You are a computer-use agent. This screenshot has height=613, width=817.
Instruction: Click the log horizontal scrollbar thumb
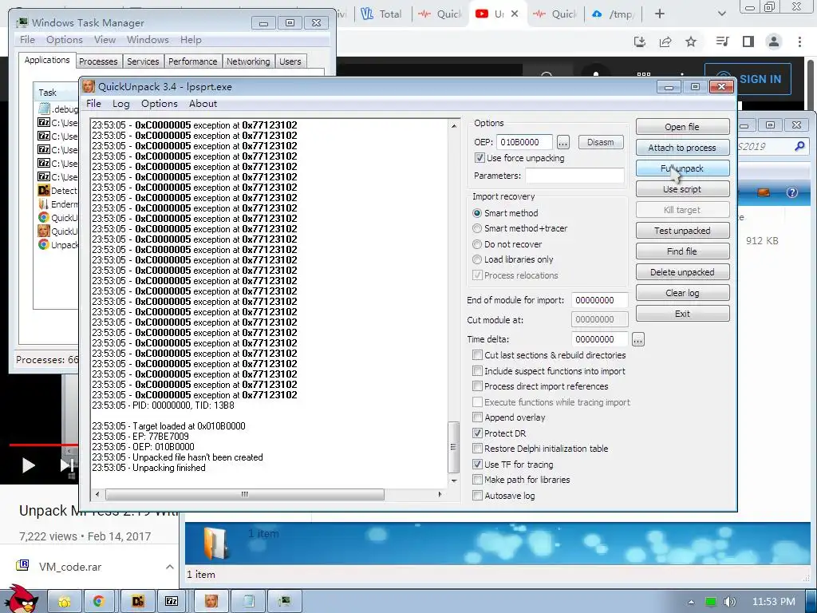(244, 494)
